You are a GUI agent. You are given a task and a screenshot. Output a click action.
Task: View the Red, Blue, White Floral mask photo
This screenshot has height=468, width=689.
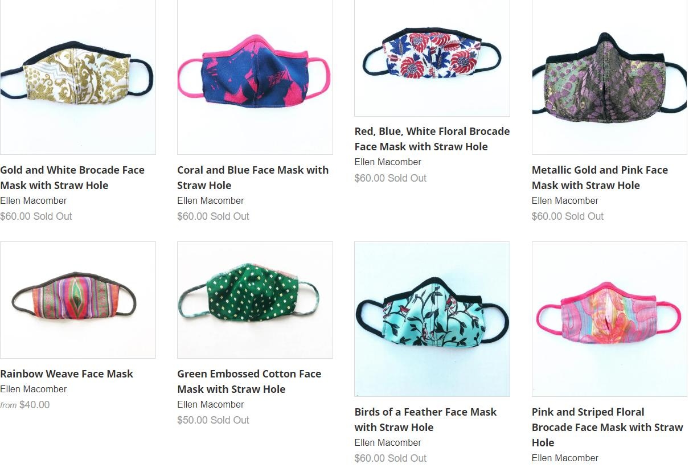coord(432,58)
